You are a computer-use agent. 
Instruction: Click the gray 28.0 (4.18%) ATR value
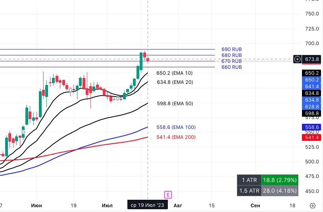279,191
